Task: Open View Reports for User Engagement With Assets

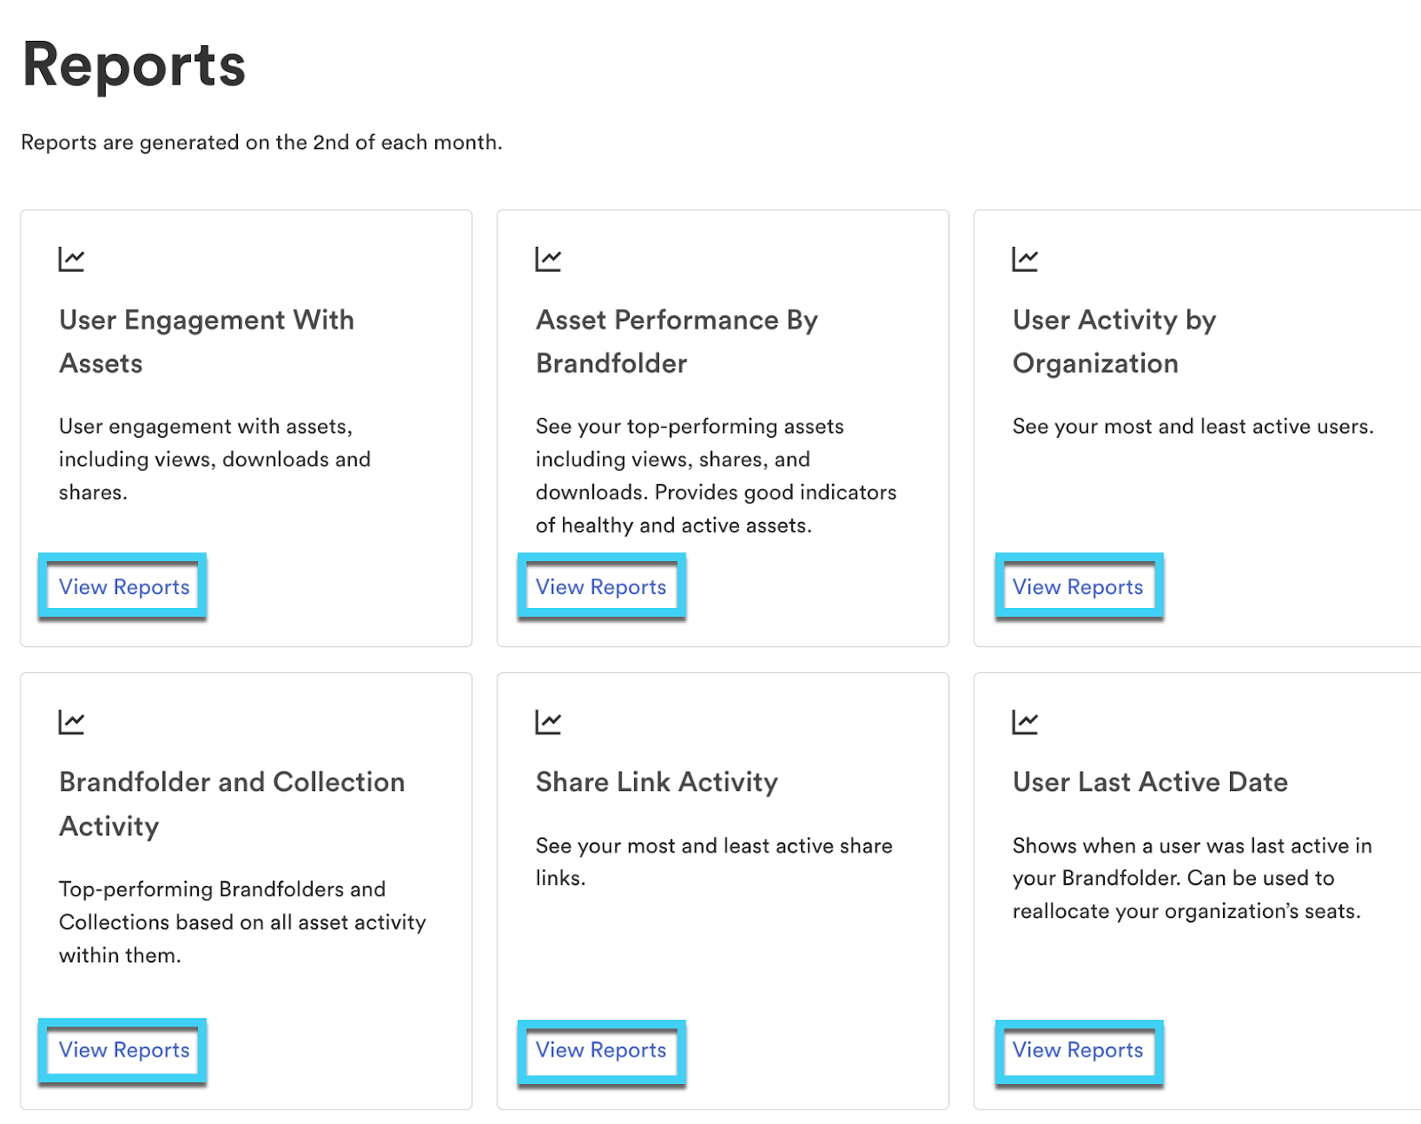Action: point(123,586)
